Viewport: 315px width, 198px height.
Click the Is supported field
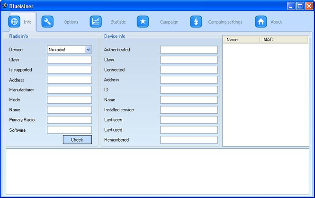69,70
